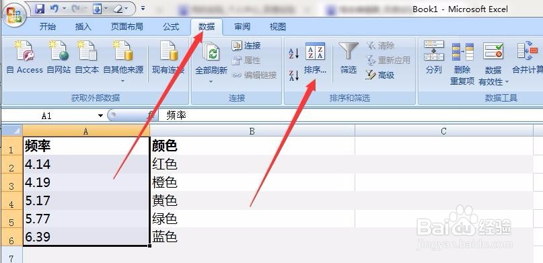Click cell containing 红色
The height and width of the screenshot is (263, 543).
pos(252,164)
